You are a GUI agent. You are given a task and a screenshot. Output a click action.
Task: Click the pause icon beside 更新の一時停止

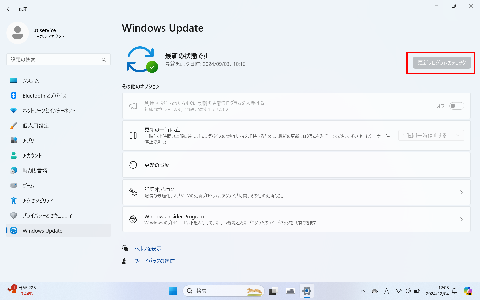click(x=133, y=135)
